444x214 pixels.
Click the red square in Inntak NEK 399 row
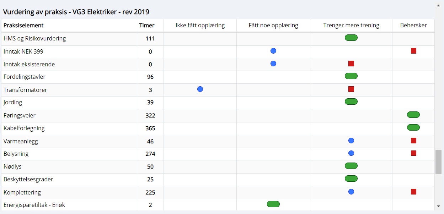[x=413, y=51]
